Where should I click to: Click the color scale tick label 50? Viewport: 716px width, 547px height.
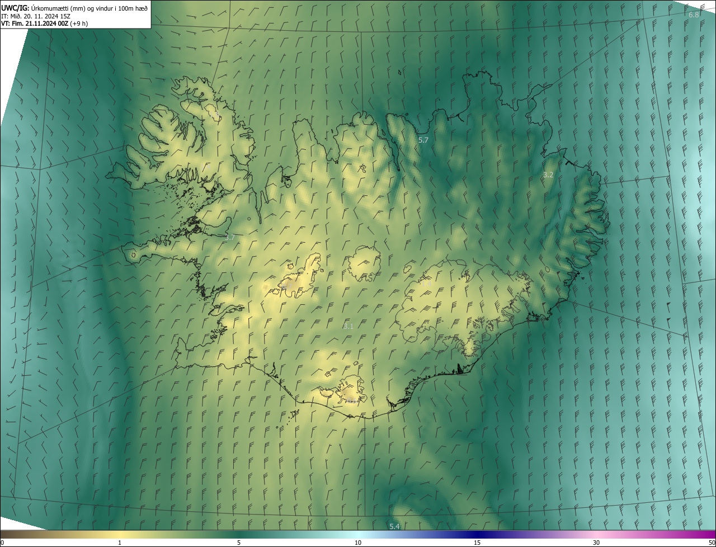coord(712,543)
